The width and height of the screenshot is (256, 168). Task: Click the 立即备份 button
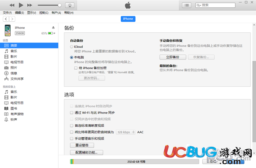pyautogui.click(x=173, y=57)
